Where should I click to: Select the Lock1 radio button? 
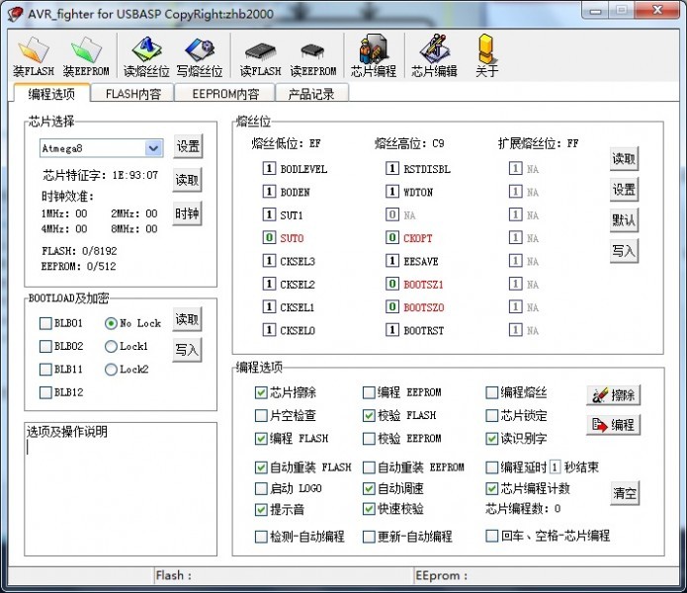coord(111,346)
